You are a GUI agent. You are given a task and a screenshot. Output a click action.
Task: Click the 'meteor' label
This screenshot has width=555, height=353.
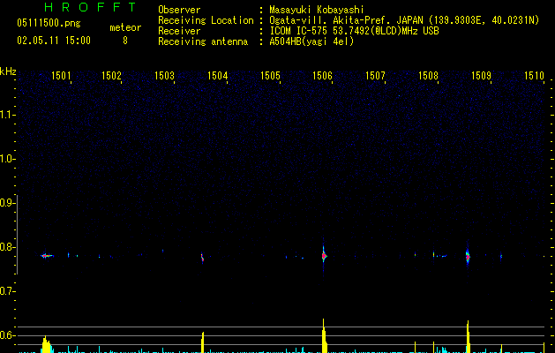(125, 27)
